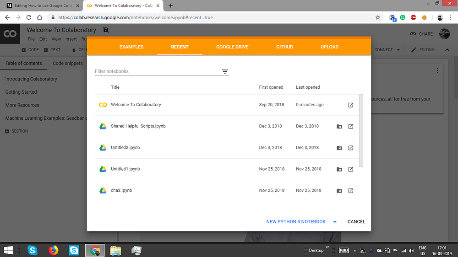Click the notebook list scrollbar
The image size is (458, 257).
(x=361, y=131)
